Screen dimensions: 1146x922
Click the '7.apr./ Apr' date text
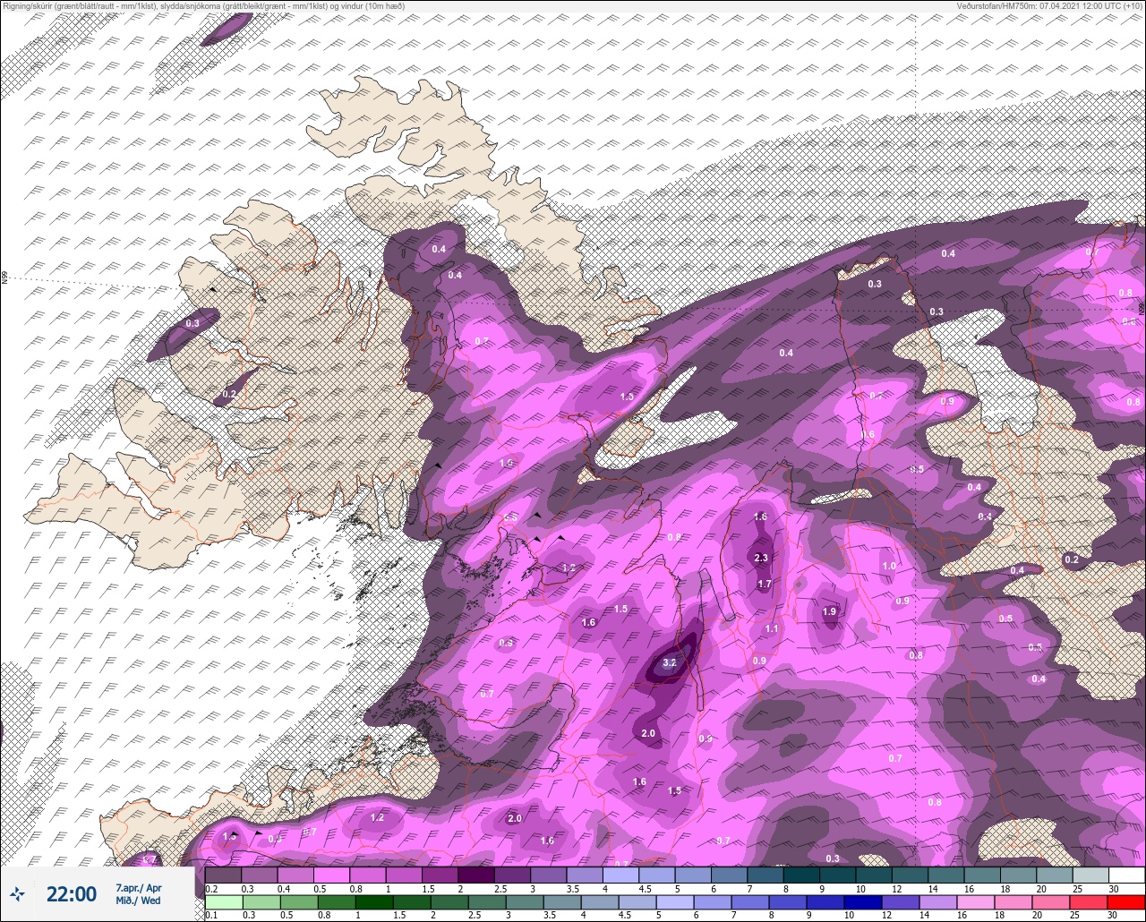point(139,887)
